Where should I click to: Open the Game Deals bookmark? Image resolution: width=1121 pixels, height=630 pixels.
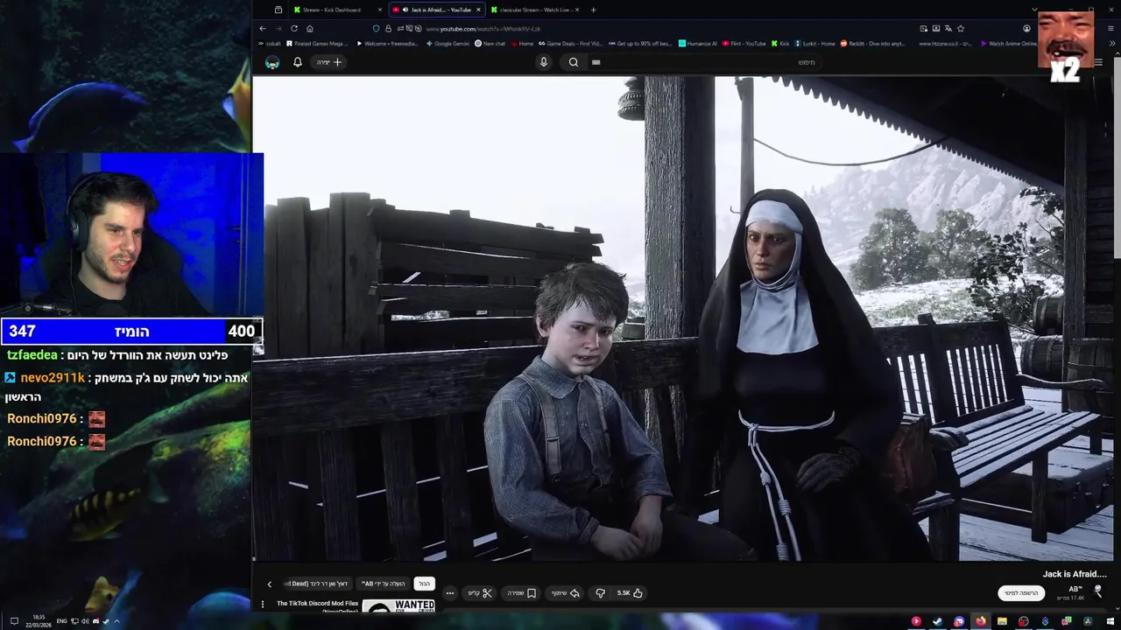570,44
